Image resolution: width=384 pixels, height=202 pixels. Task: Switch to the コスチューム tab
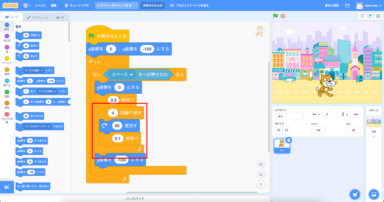point(37,18)
